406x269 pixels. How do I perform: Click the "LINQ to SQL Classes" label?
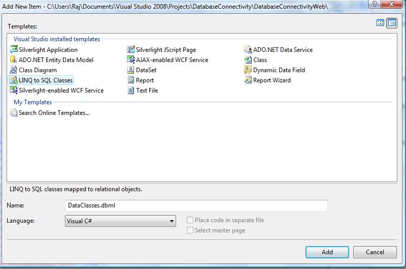click(x=46, y=80)
